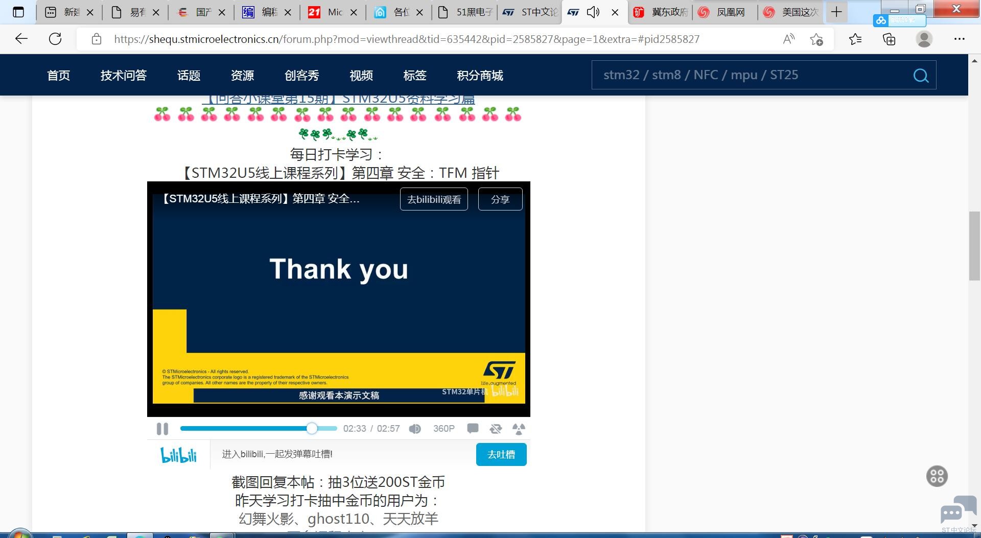Click the forum search input field
The height and width of the screenshot is (538, 981).
751,75
